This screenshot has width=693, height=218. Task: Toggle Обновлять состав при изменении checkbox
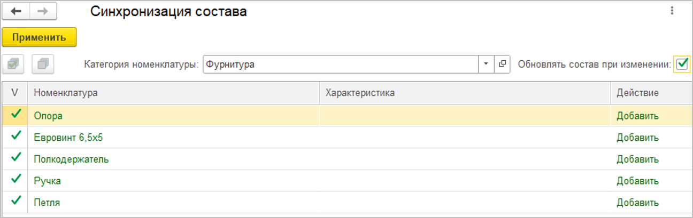pos(682,64)
